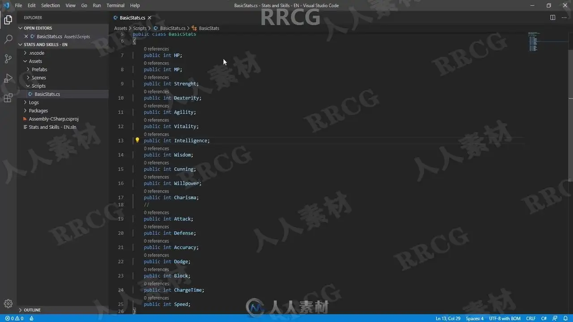573x322 pixels.
Task: Click Assets in the breadcrumb
Action: (x=120, y=28)
